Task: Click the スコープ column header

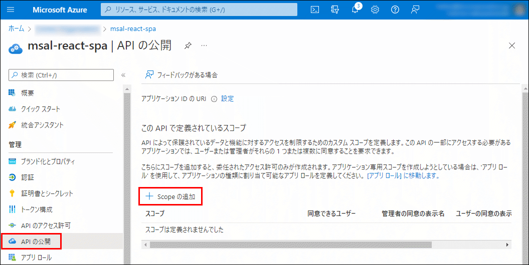Action: pos(154,213)
